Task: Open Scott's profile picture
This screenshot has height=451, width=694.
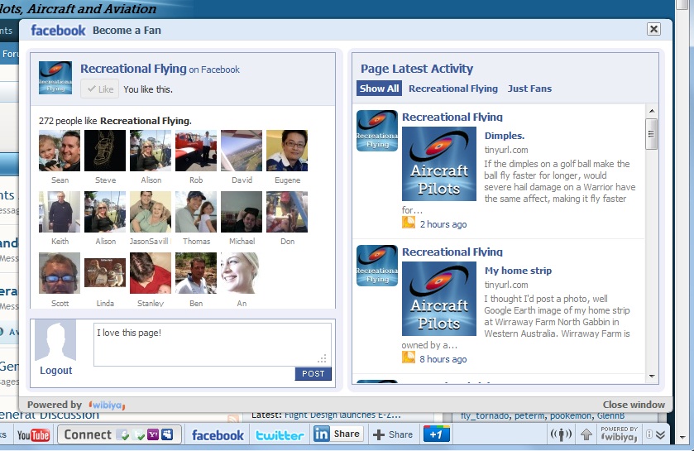Action: tap(60, 273)
